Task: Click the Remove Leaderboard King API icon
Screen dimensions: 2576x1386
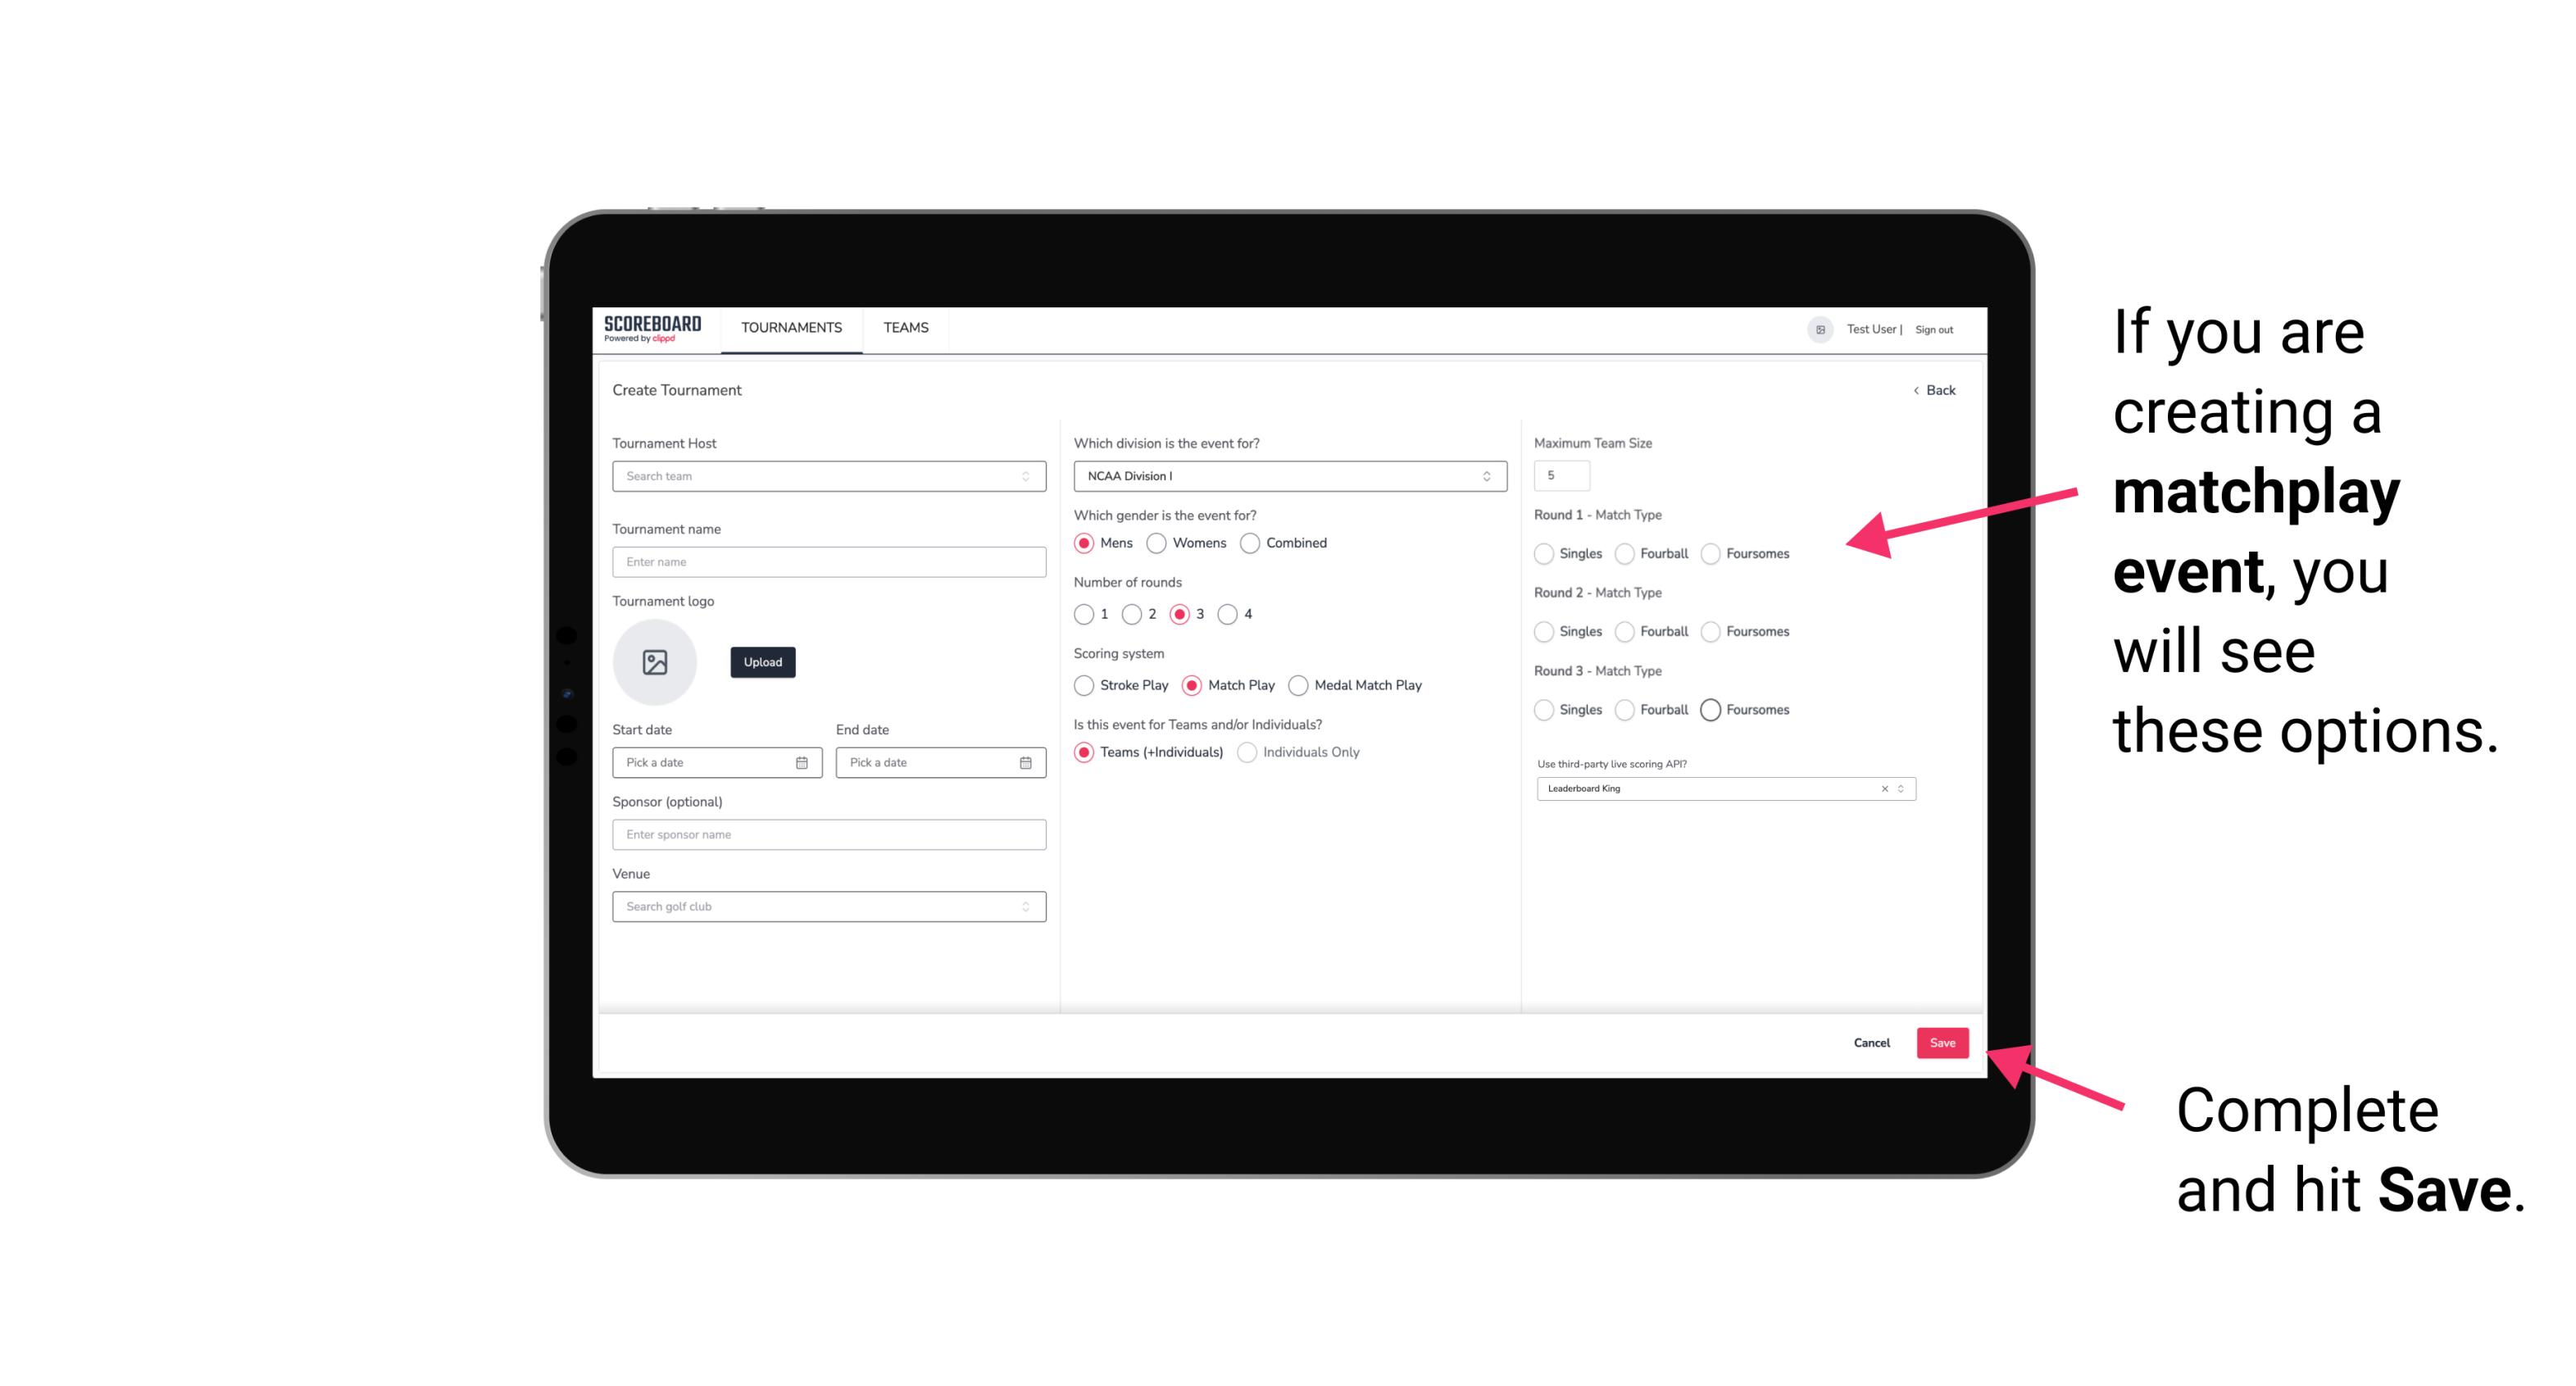Action: tap(1885, 787)
